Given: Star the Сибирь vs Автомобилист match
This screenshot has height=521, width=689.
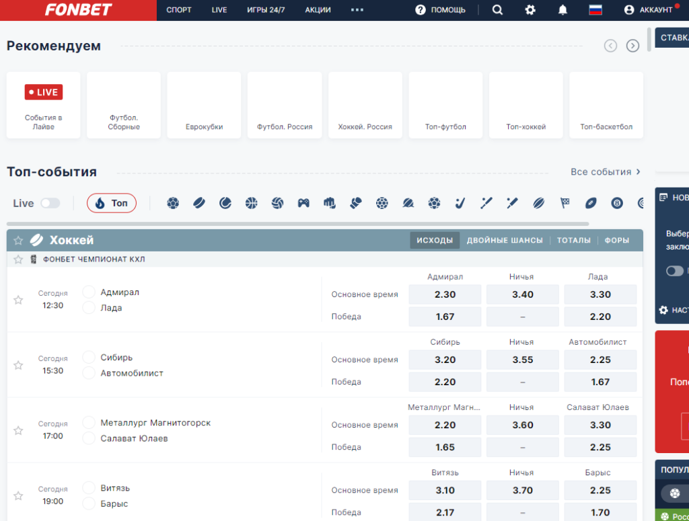Looking at the screenshot, I should (18, 365).
